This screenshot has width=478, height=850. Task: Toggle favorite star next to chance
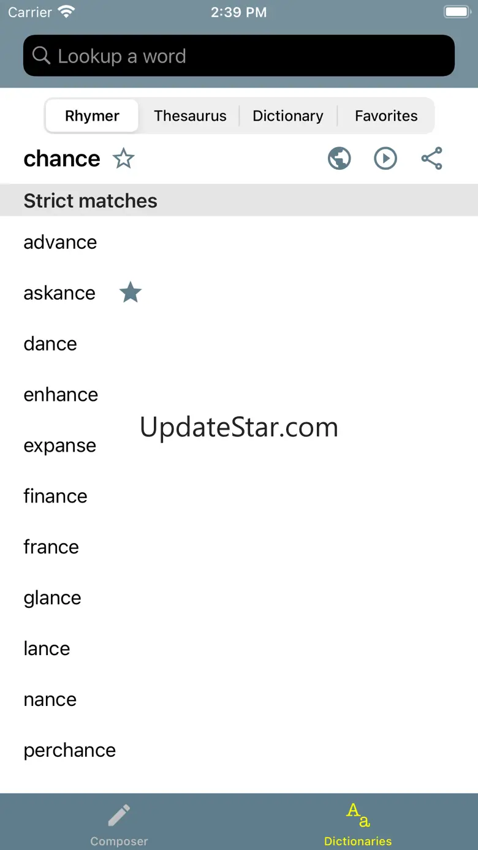124,159
